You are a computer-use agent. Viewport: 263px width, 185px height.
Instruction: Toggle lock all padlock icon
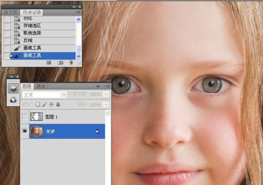tap(58, 104)
